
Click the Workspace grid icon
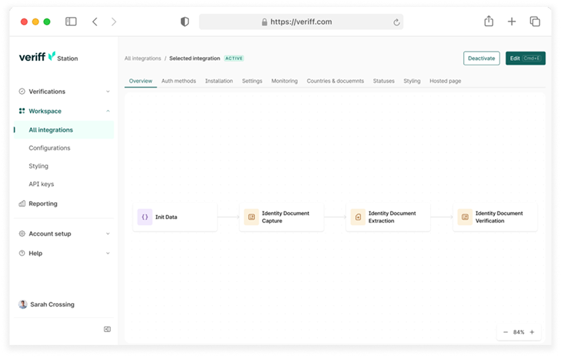pyautogui.click(x=22, y=111)
